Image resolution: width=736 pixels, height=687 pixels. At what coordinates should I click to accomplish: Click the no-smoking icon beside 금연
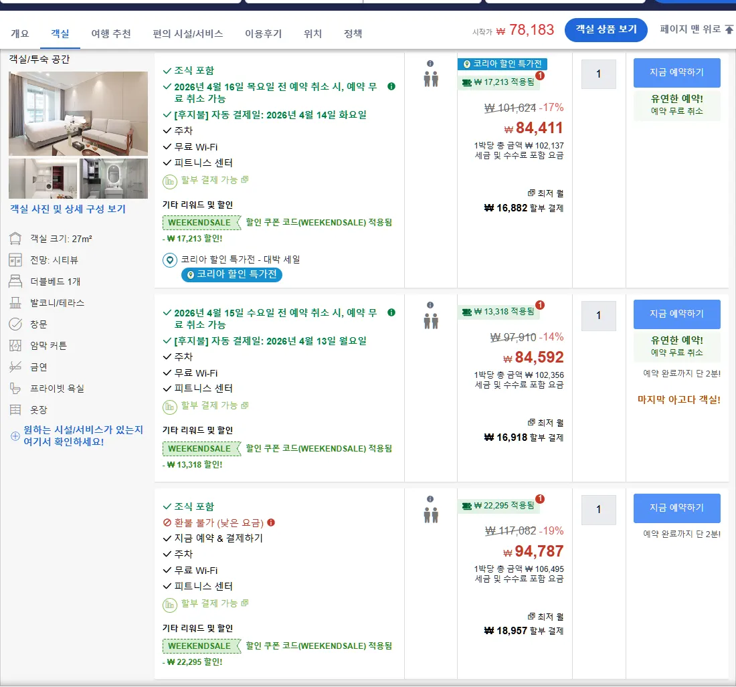point(15,367)
